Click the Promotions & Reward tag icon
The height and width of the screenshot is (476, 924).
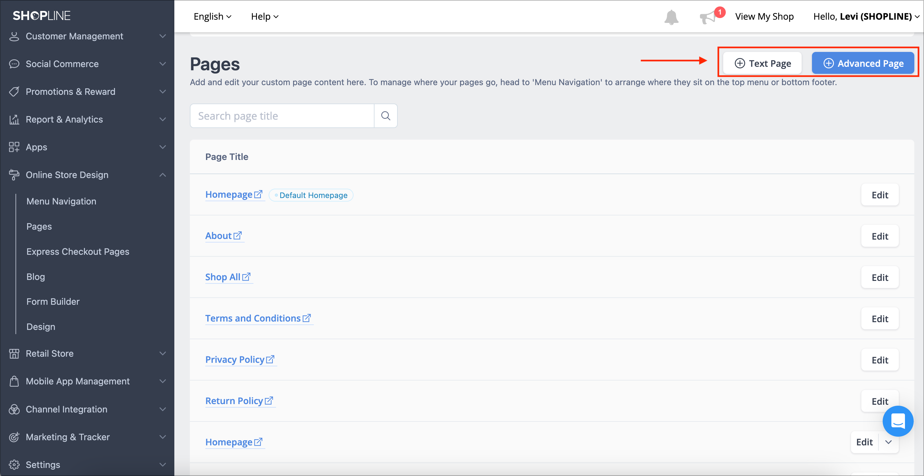(x=14, y=92)
